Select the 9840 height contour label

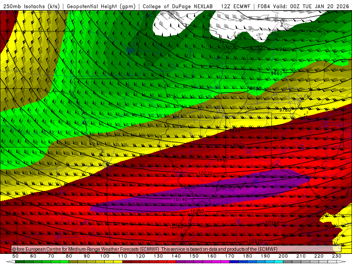[x=235, y=130]
